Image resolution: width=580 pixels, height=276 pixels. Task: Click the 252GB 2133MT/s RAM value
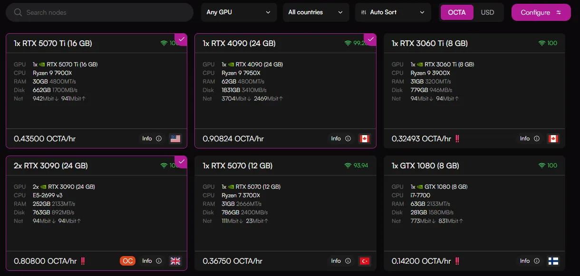point(54,204)
